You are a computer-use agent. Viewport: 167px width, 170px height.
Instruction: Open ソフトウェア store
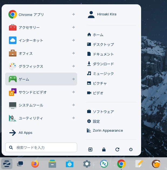[111, 111]
